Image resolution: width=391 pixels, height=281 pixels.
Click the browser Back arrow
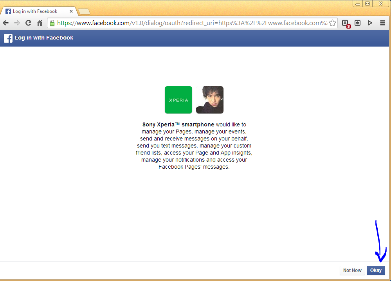click(x=6, y=23)
